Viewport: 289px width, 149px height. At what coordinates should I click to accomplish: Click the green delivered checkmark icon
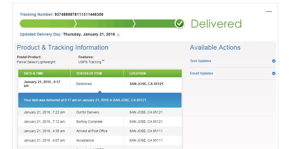coord(180,24)
